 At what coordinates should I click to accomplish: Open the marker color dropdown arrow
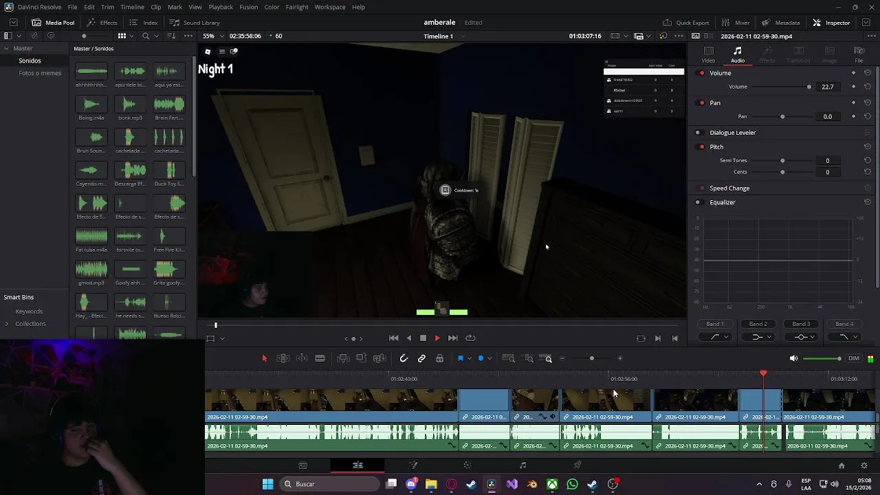[489, 358]
